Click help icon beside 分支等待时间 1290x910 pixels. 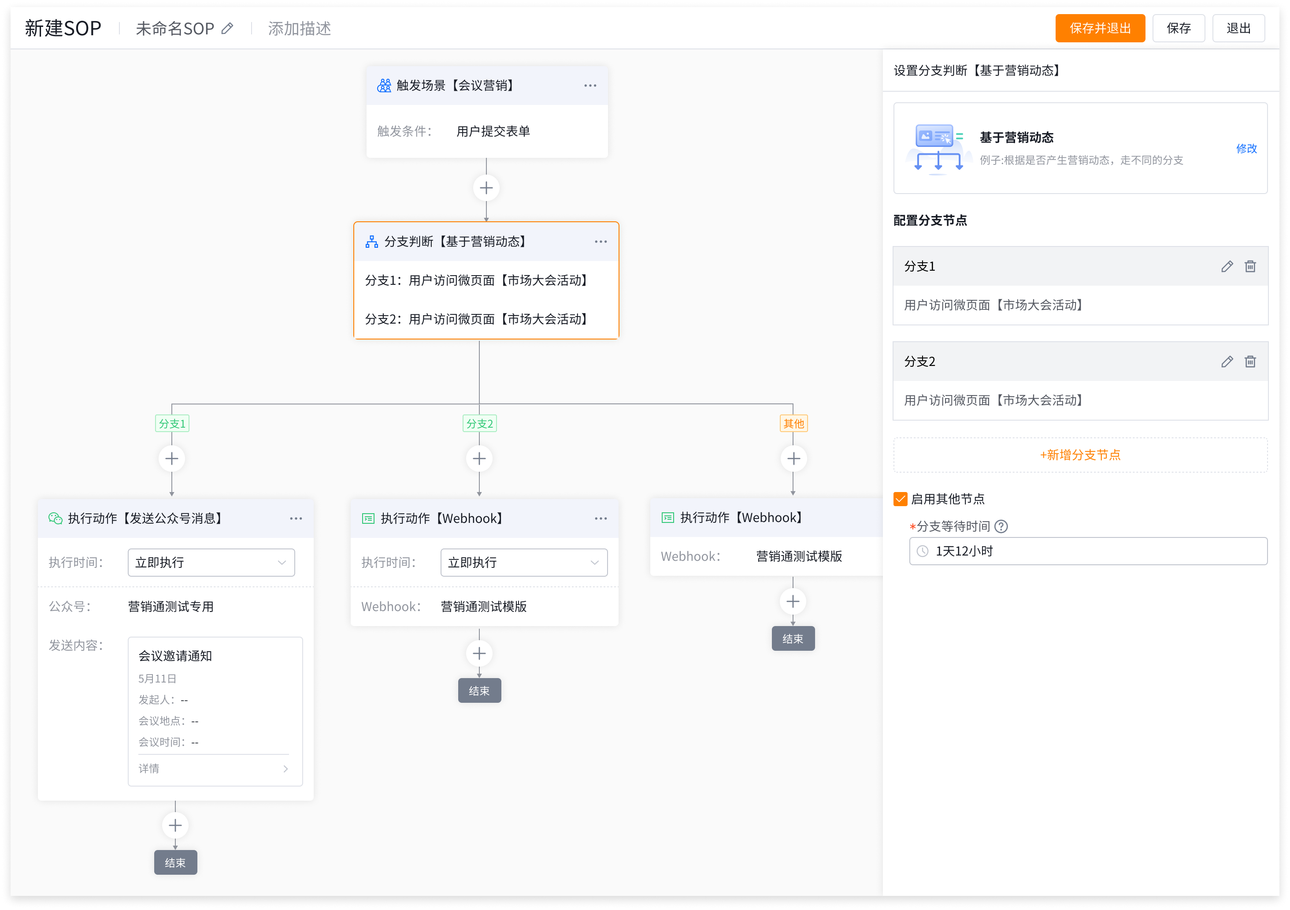(x=1001, y=526)
